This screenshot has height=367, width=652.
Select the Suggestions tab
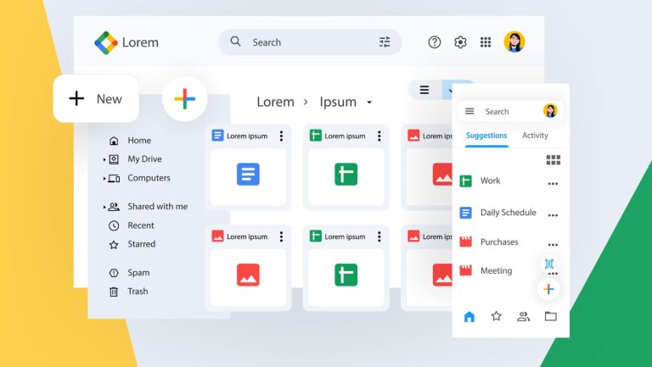coord(486,136)
